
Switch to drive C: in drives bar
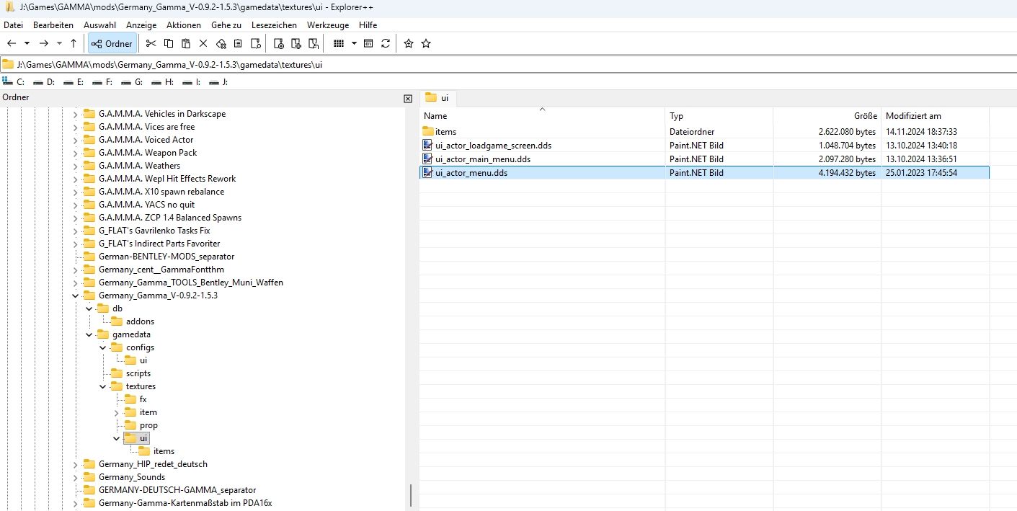click(14, 82)
